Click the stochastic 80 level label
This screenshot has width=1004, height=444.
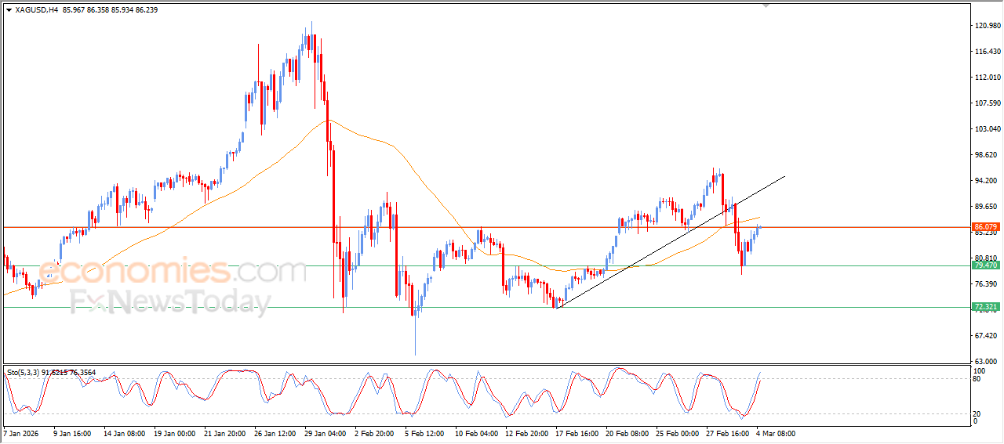[x=978, y=379]
